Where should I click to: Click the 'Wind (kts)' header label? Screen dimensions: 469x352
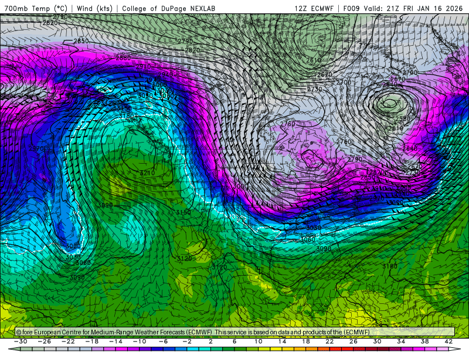94,8
